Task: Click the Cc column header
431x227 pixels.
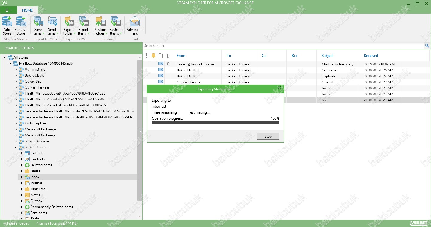Action: pos(264,56)
